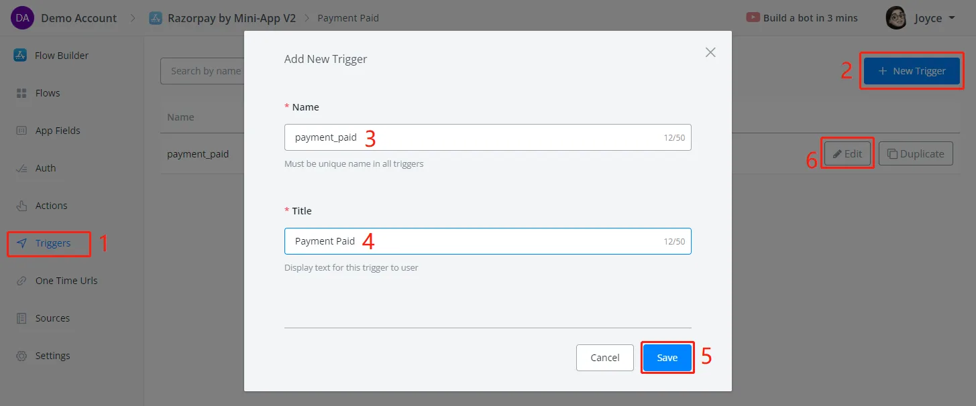Screen dimensions: 976x406
Task: Expand the Joyce account dropdown arrow
Action: pos(952,19)
